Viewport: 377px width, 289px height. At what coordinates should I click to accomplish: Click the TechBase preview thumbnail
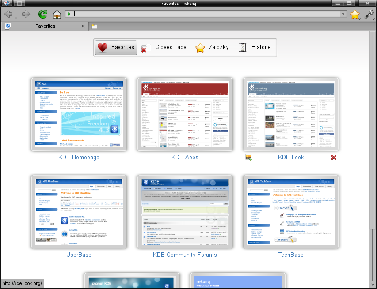(x=291, y=212)
